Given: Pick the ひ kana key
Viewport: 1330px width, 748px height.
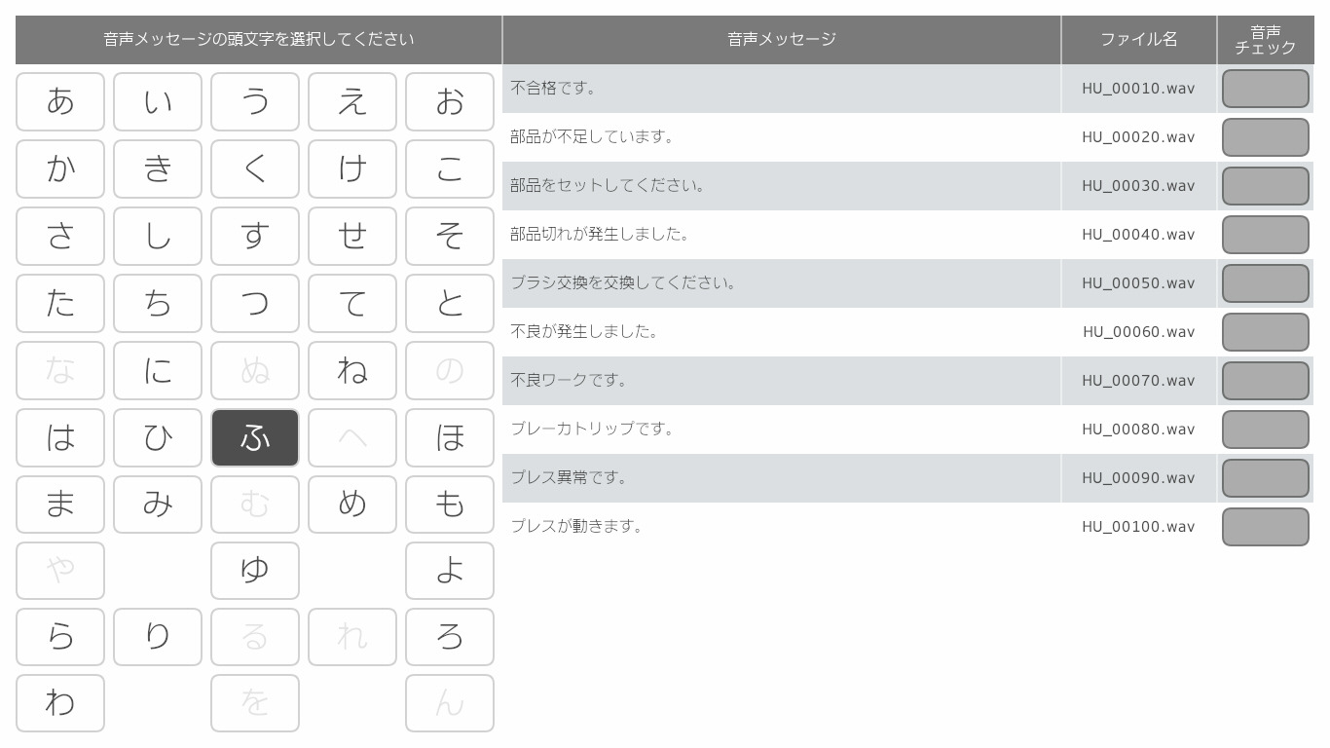Looking at the screenshot, I should coord(158,437).
